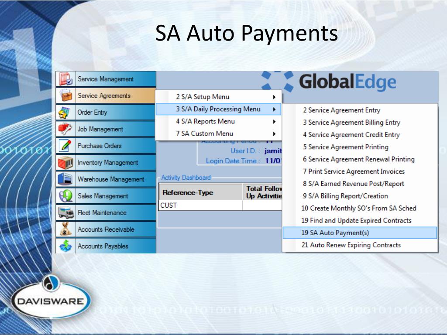447x335 pixels.
Task: Open the Fleet Maintenance module
Action: click(106, 212)
